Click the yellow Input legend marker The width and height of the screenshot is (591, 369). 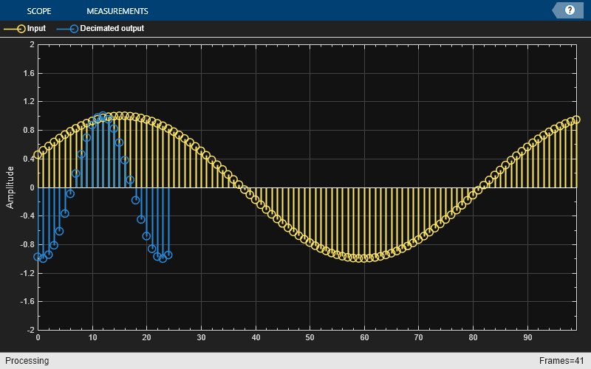tap(21, 29)
